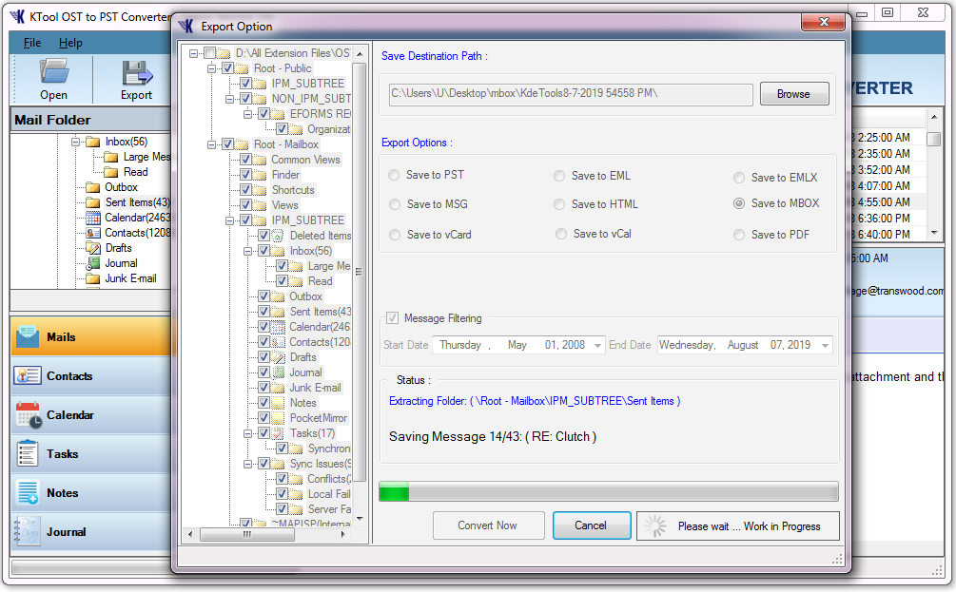
Task: Open the Contacts sidebar icon
Action: 28,375
